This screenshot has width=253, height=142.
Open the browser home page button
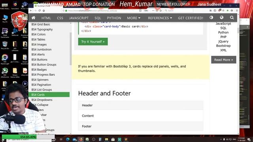click(44, 11)
